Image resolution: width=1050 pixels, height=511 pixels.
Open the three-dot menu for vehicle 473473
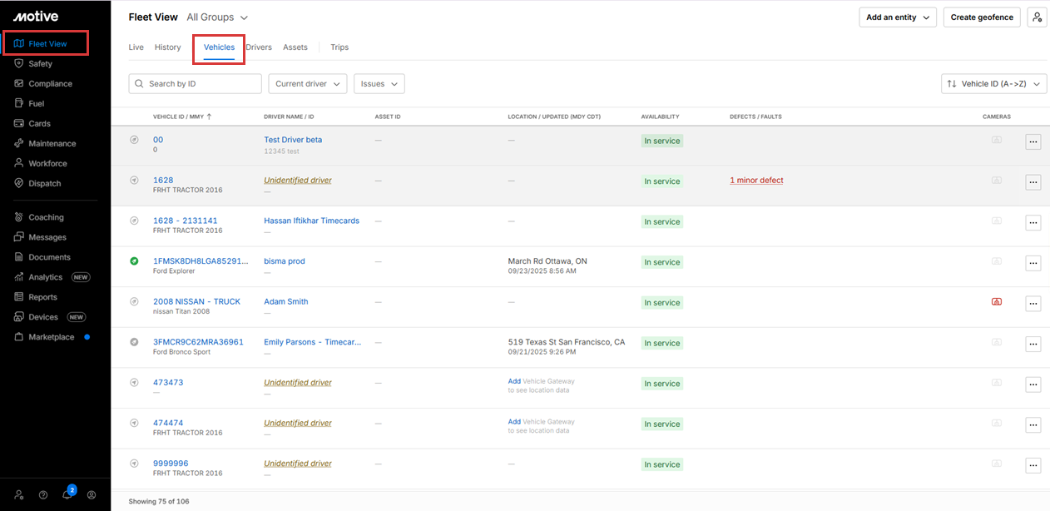coord(1033,384)
